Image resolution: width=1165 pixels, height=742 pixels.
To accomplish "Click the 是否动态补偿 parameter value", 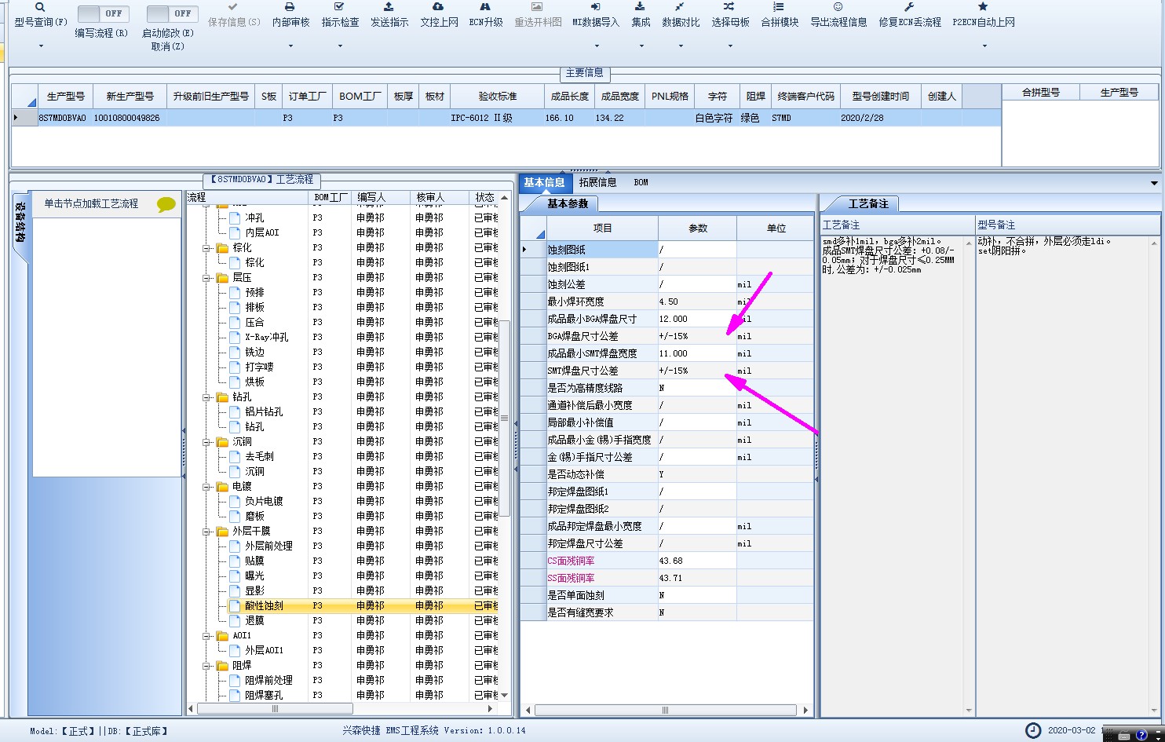I will point(697,474).
